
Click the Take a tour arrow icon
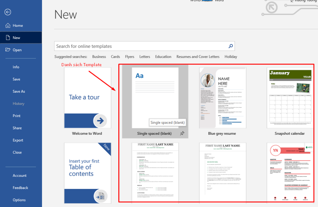pyautogui.click(x=100, y=121)
